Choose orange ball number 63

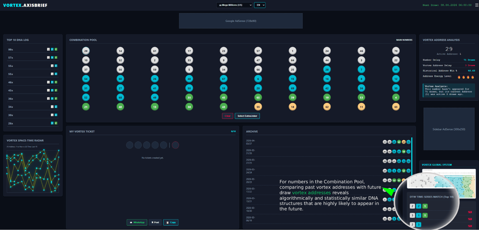click(x=396, y=107)
